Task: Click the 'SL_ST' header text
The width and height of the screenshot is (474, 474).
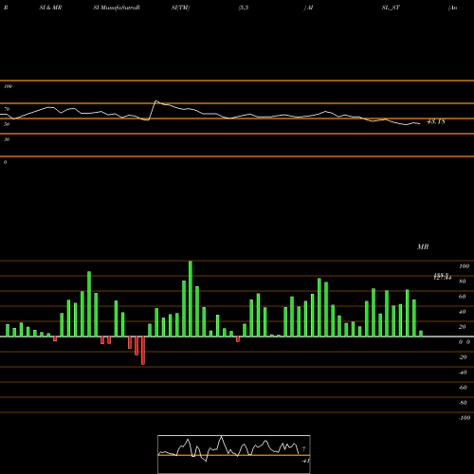Action: tap(391, 8)
